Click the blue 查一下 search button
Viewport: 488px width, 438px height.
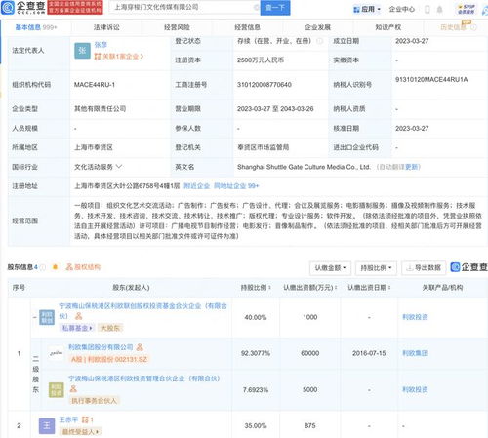coord(275,8)
